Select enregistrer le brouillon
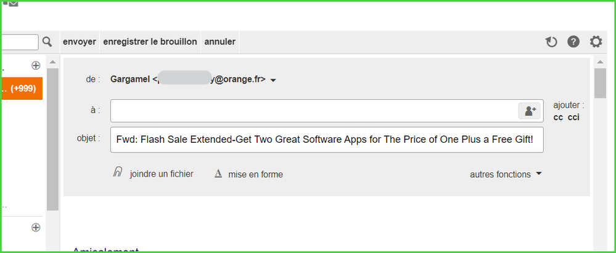Screen dimensions: 616x253 [150, 42]
